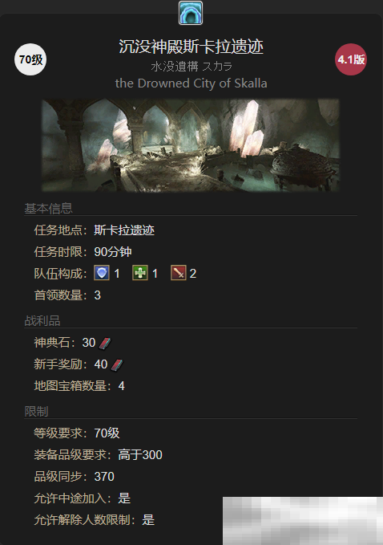Select the blue tank role icon
The height and width of the screenshot is (545, 383).
[x=102, y=273]
